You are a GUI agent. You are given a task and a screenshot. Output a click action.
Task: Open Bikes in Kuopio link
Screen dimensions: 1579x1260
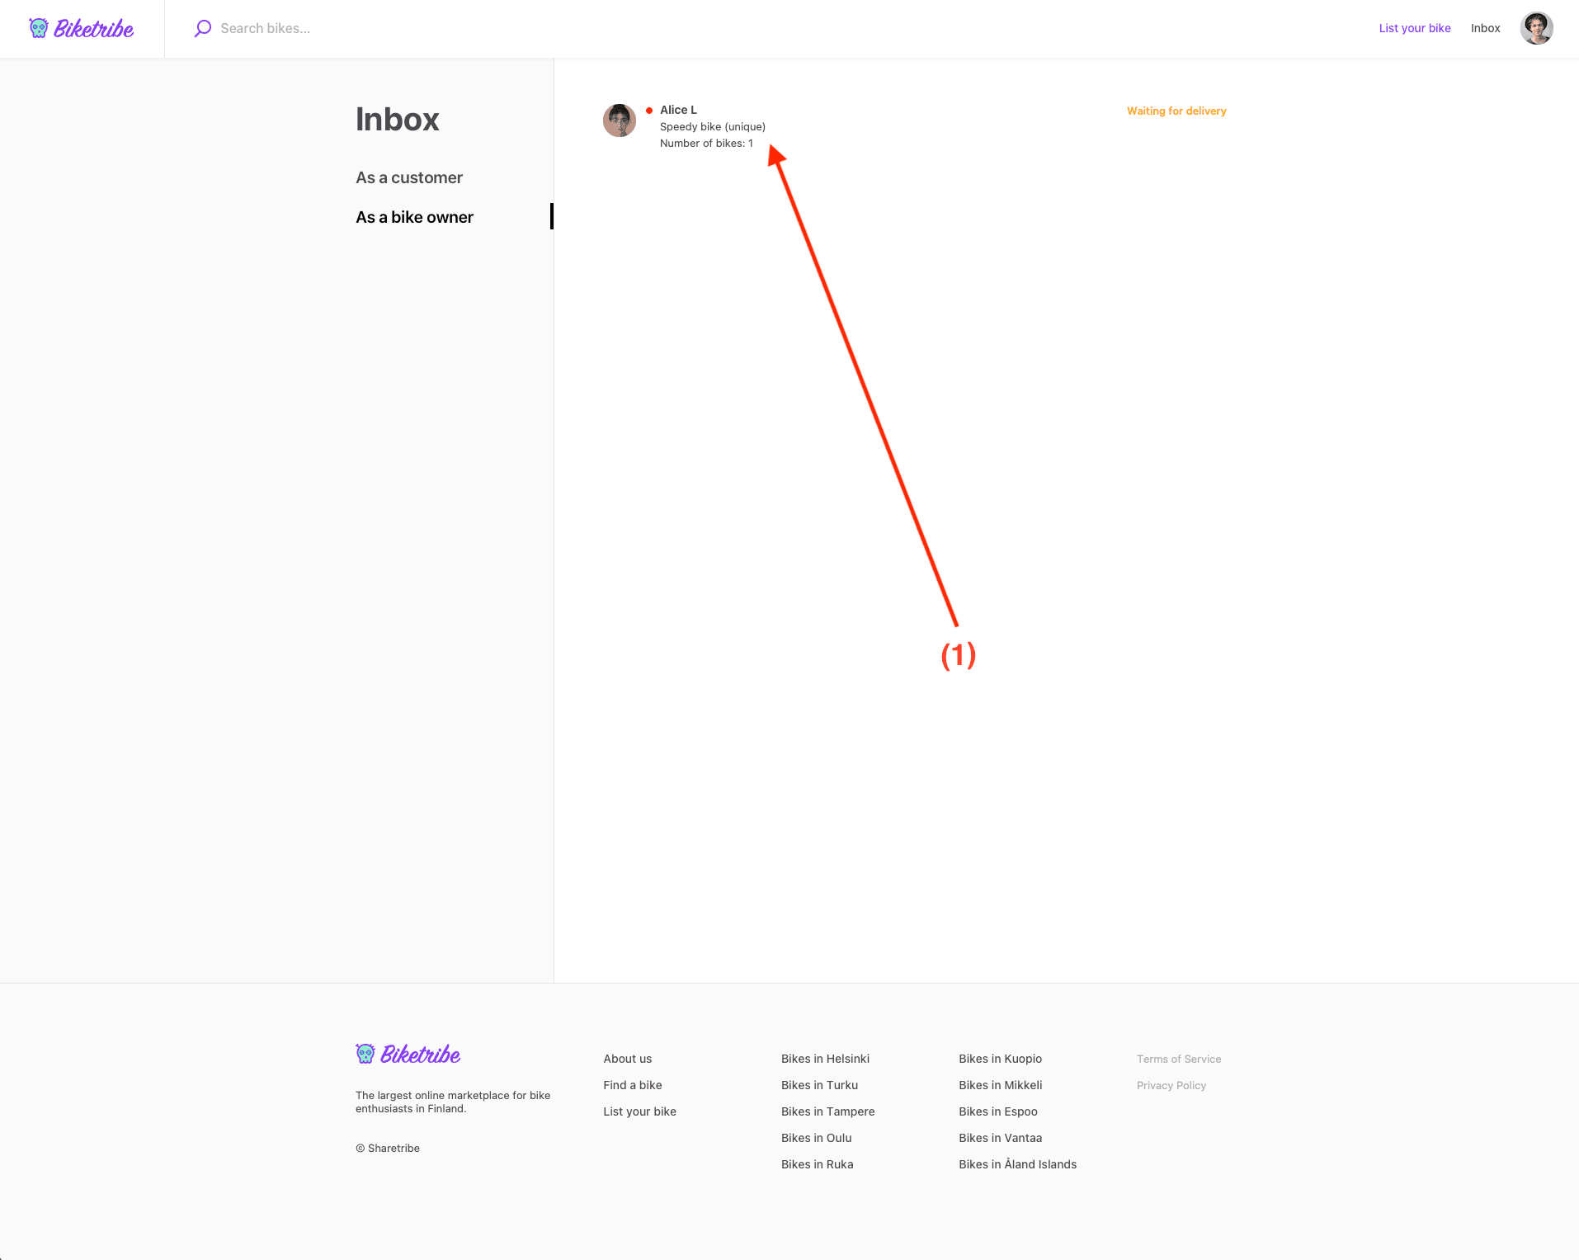(1000, 1059)
